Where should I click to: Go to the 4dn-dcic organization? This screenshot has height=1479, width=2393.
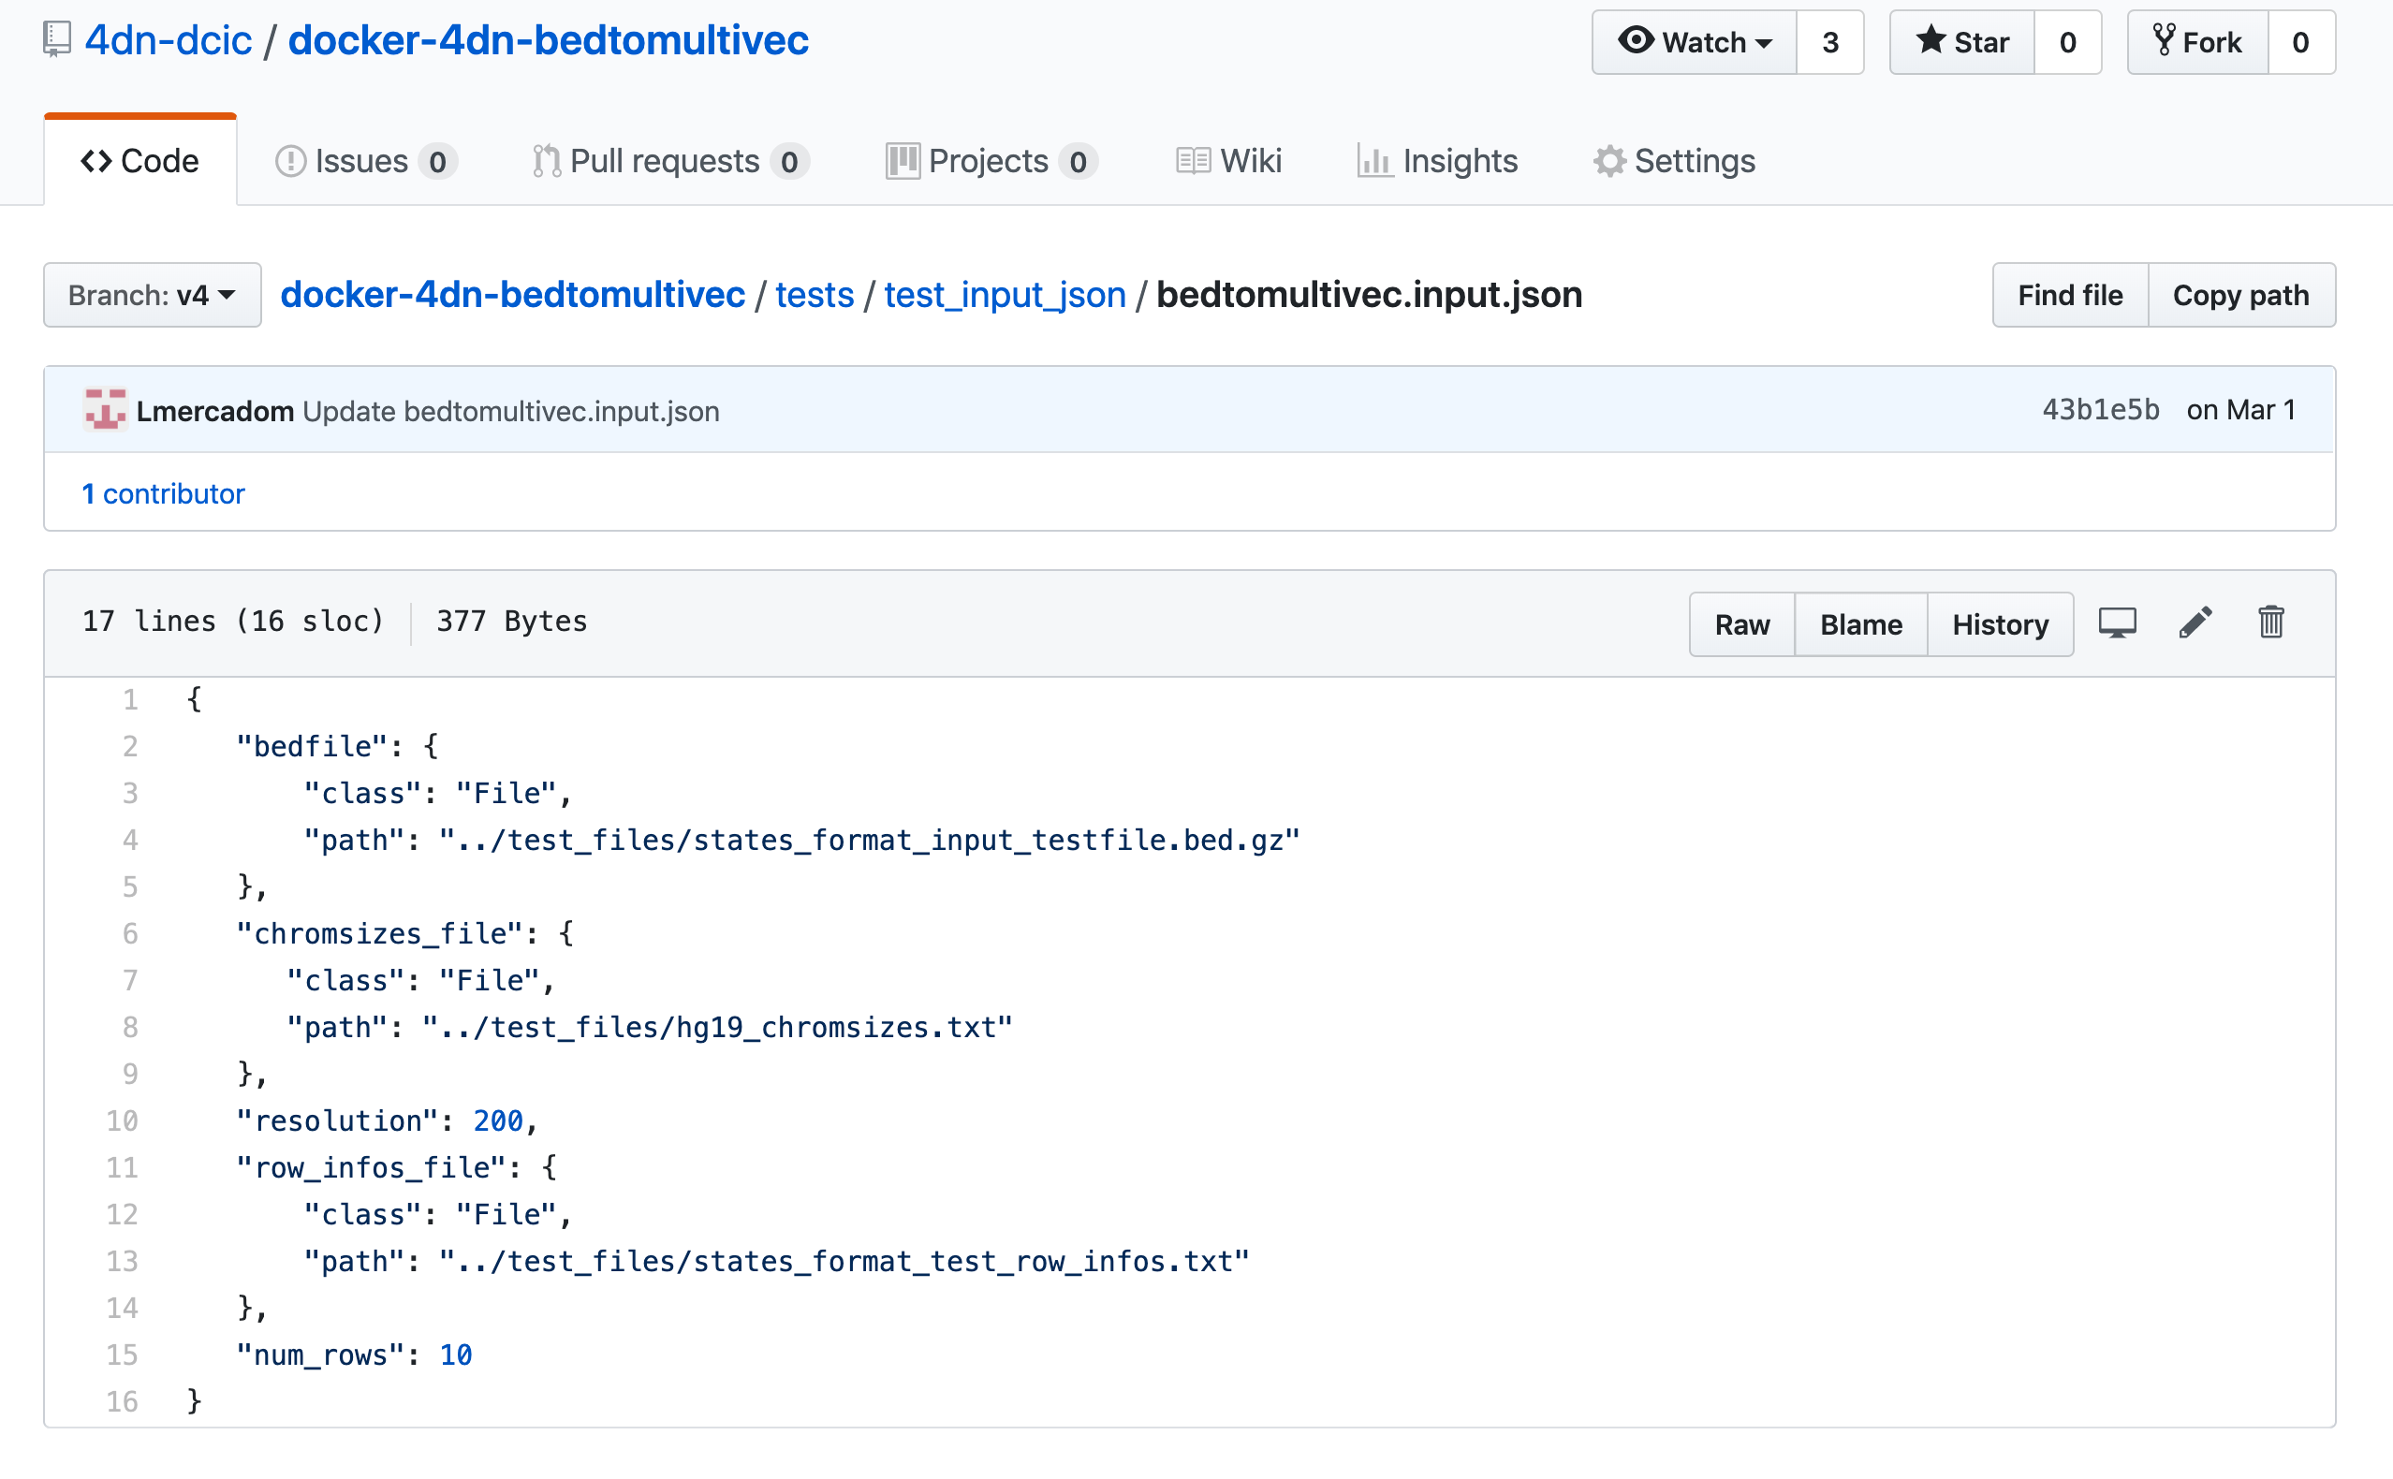[x=169, y=40]
